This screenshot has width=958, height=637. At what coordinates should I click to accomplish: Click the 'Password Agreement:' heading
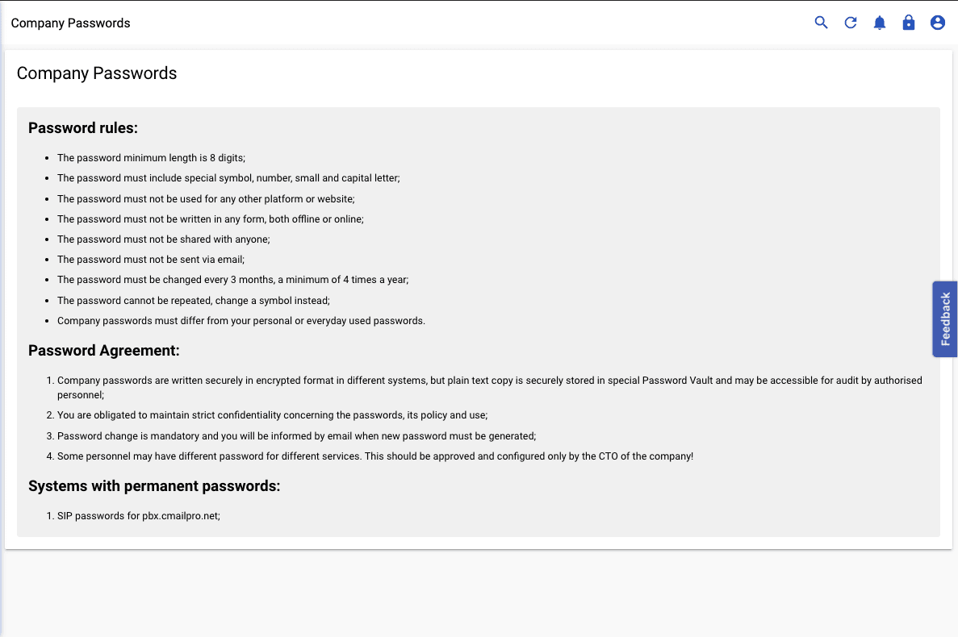pyautogui.click(x=103, y=351)
